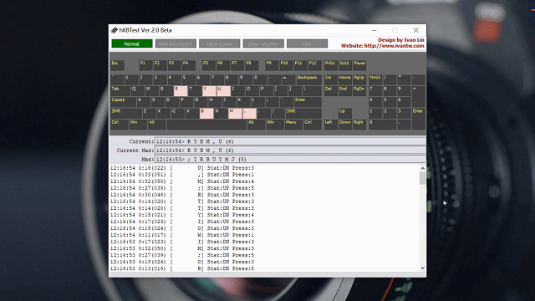Click the left Ctrl key tile

click(x=120, y=125)
